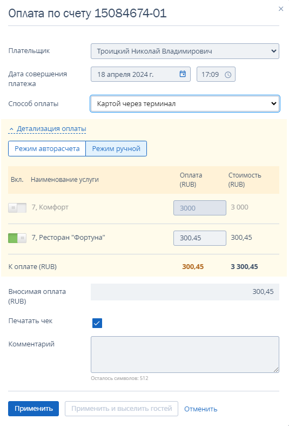Switch to Режим авторасчета tab
The width and height of the screenshot is (289, 426).
[47, 149]
